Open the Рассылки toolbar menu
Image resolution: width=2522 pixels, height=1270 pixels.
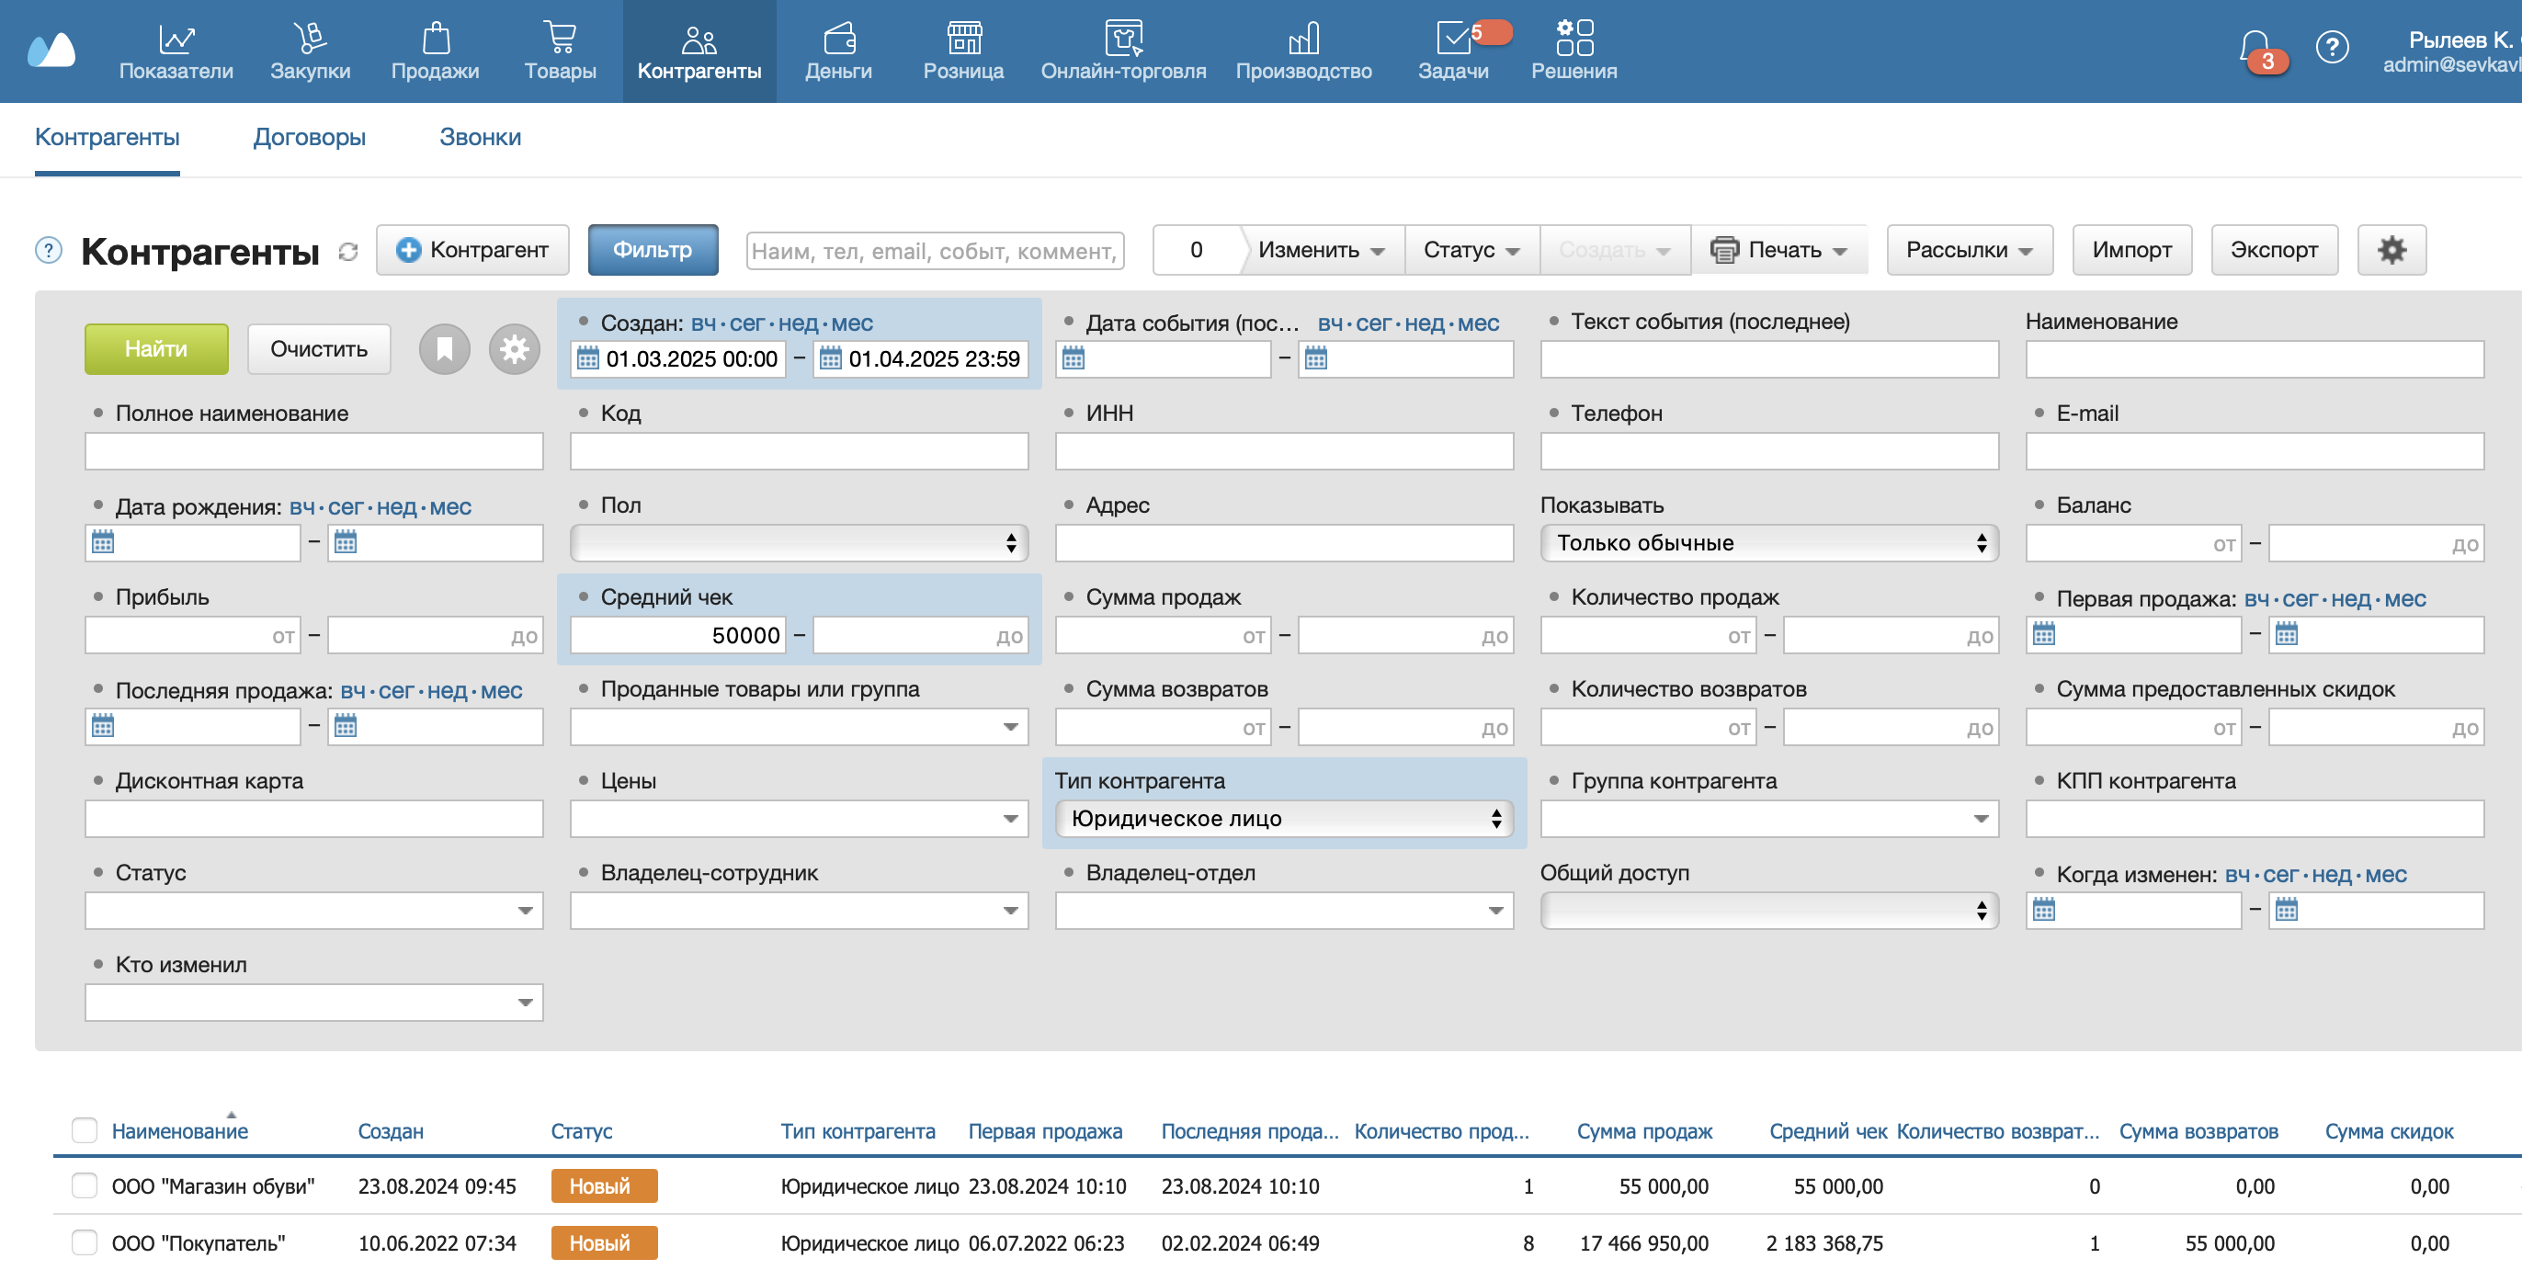click(x=1969, y=250)
